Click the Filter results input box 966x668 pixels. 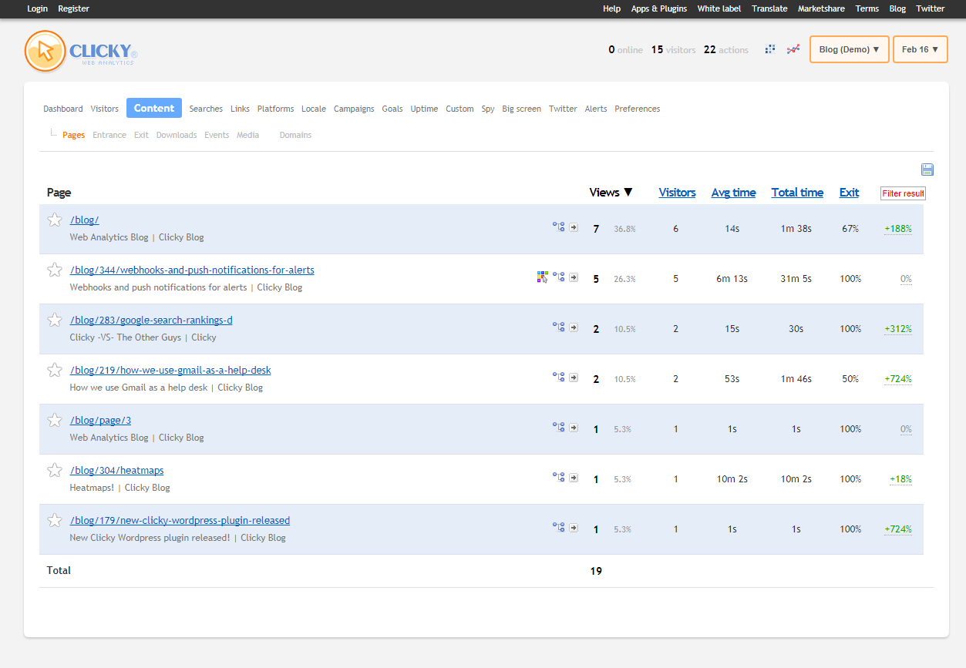click(x=903, y=193)
